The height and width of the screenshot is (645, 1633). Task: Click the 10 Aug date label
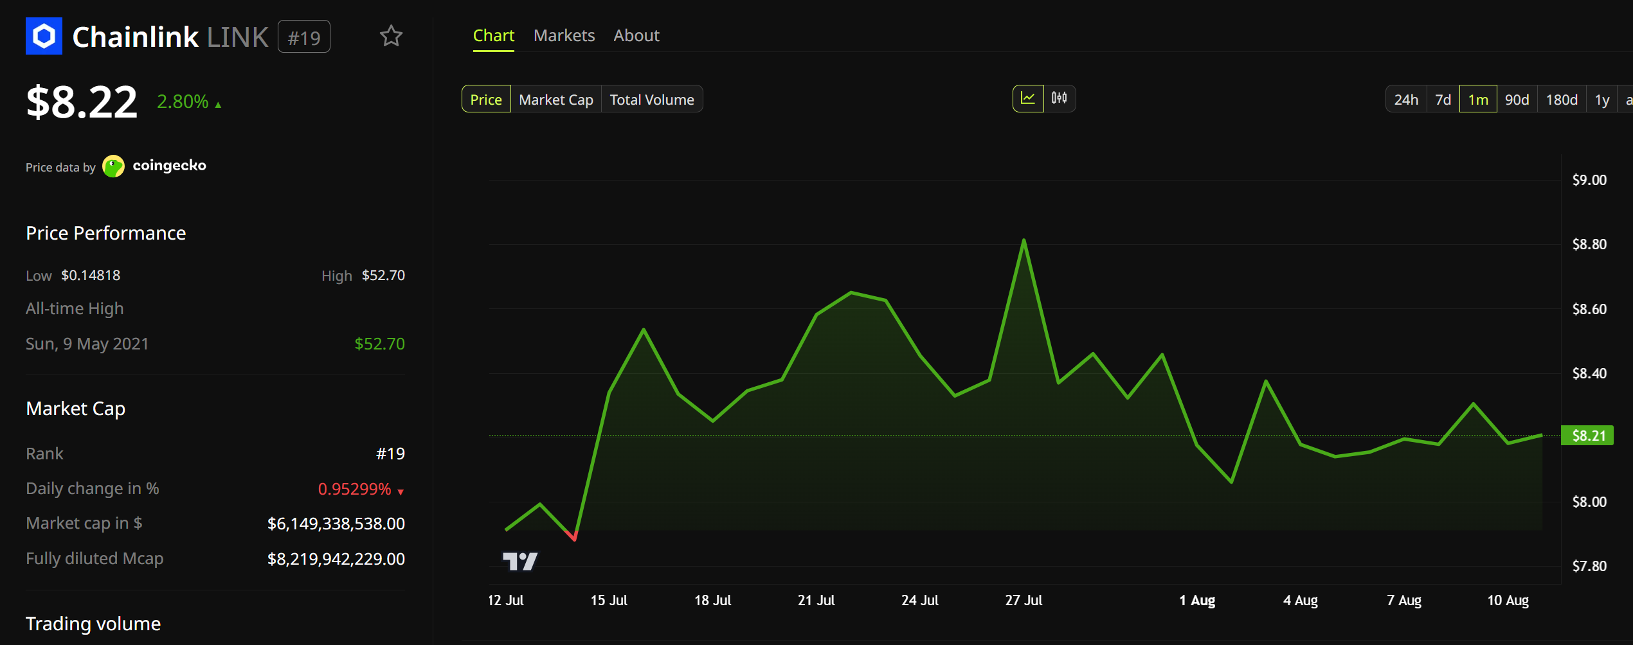click(x=1508, y=600)
